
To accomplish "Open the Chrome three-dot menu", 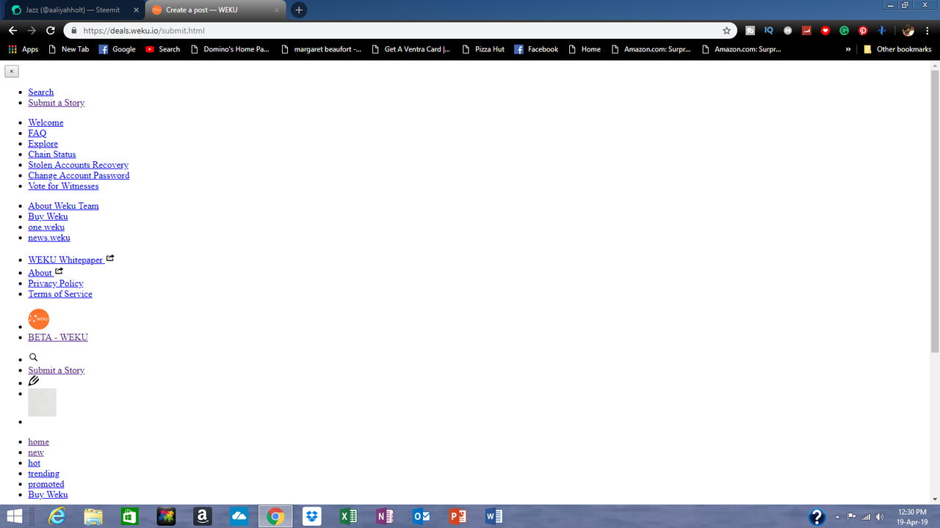I will 928,31.
